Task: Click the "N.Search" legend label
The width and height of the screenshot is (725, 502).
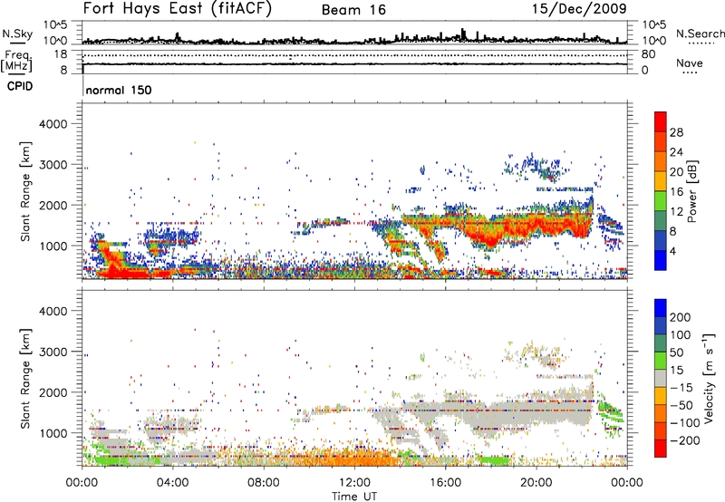Action: pos(700,34)
